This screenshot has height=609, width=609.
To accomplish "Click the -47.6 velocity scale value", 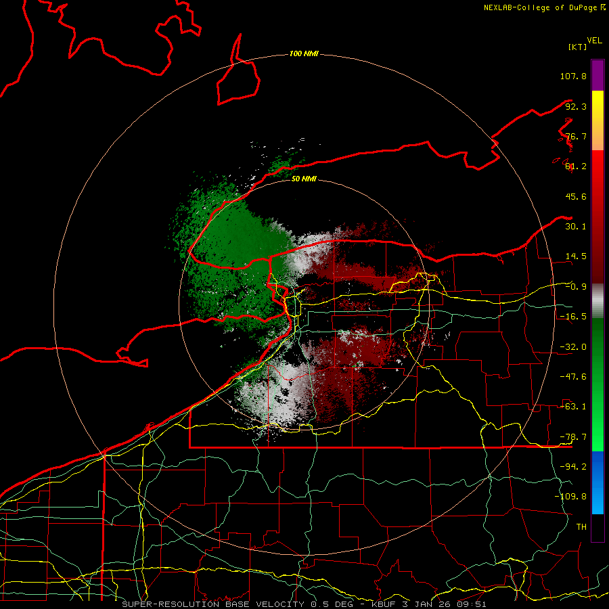I will (x=573, y=377).
